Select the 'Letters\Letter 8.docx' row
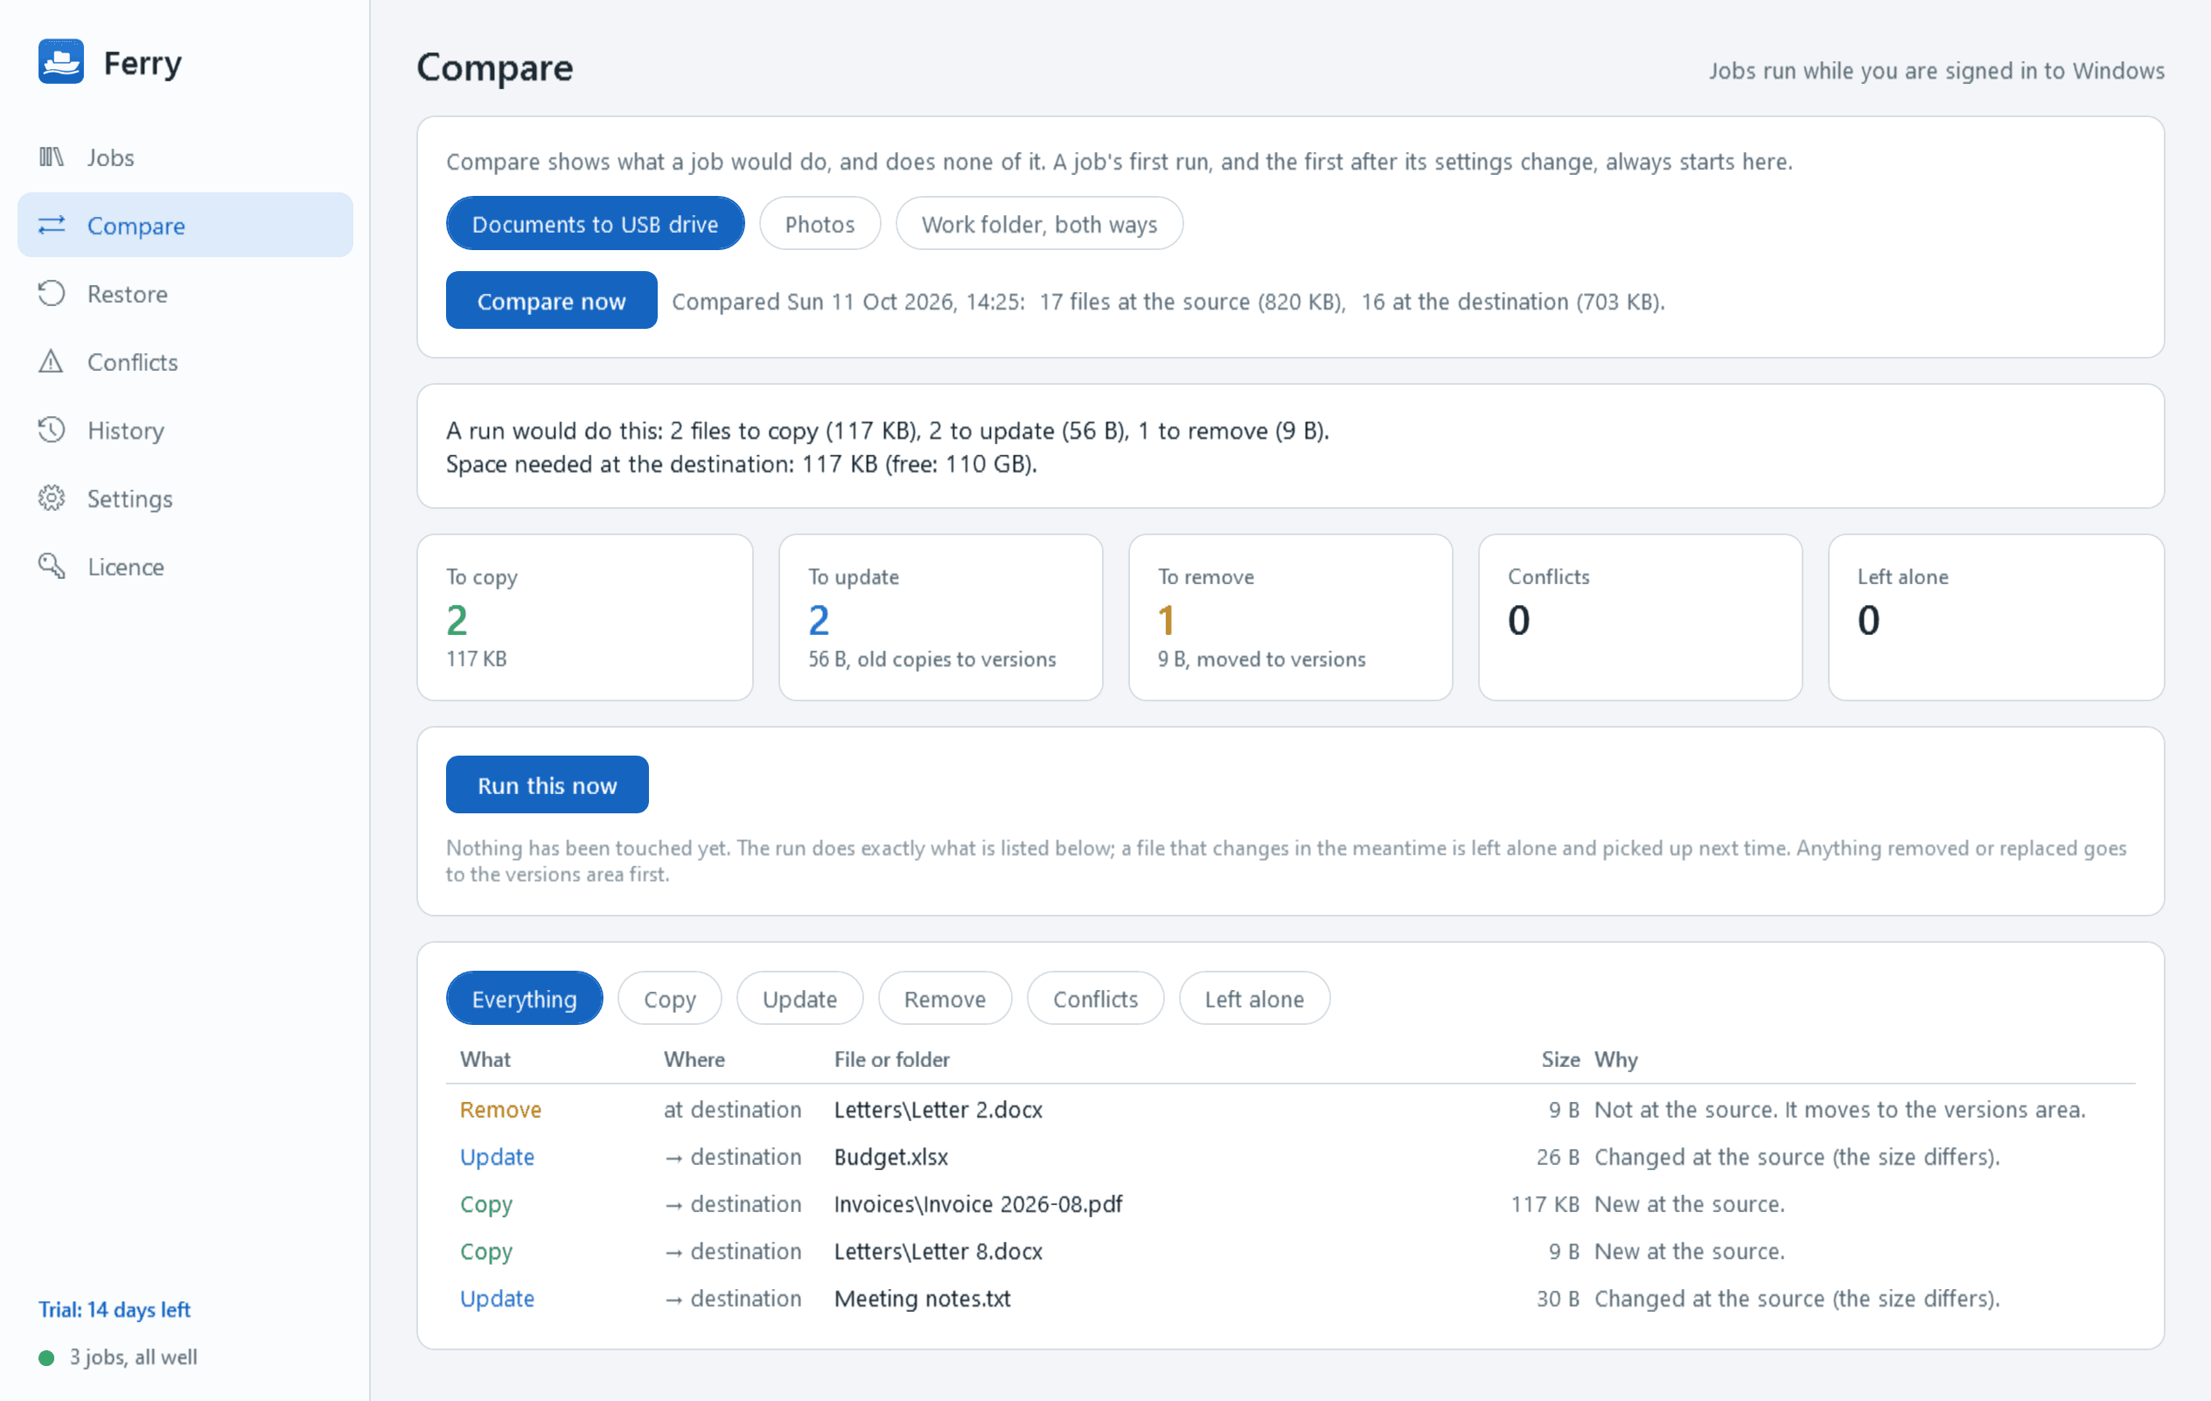This screenshot has height=1401, width=2211. 1290,1251
